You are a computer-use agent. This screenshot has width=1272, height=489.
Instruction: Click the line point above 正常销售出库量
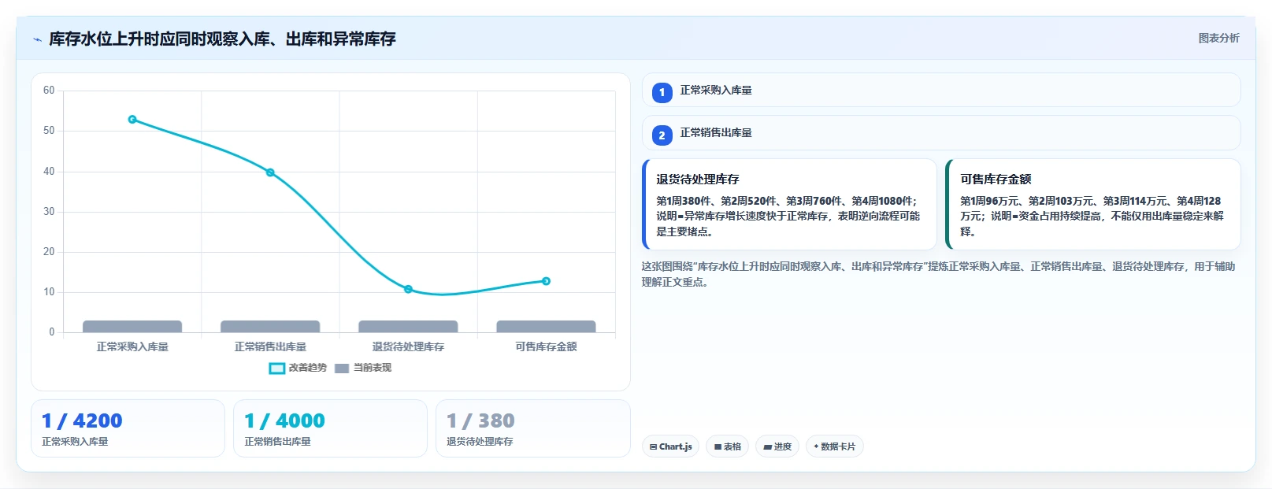tap(270, 172)
